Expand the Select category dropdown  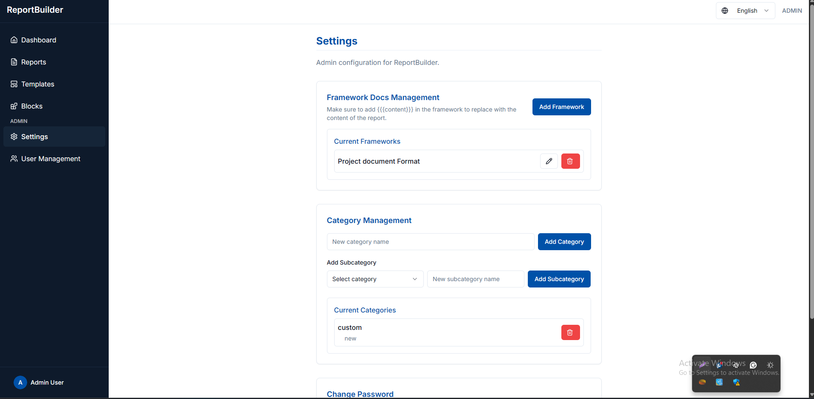(x=375, y=279)
